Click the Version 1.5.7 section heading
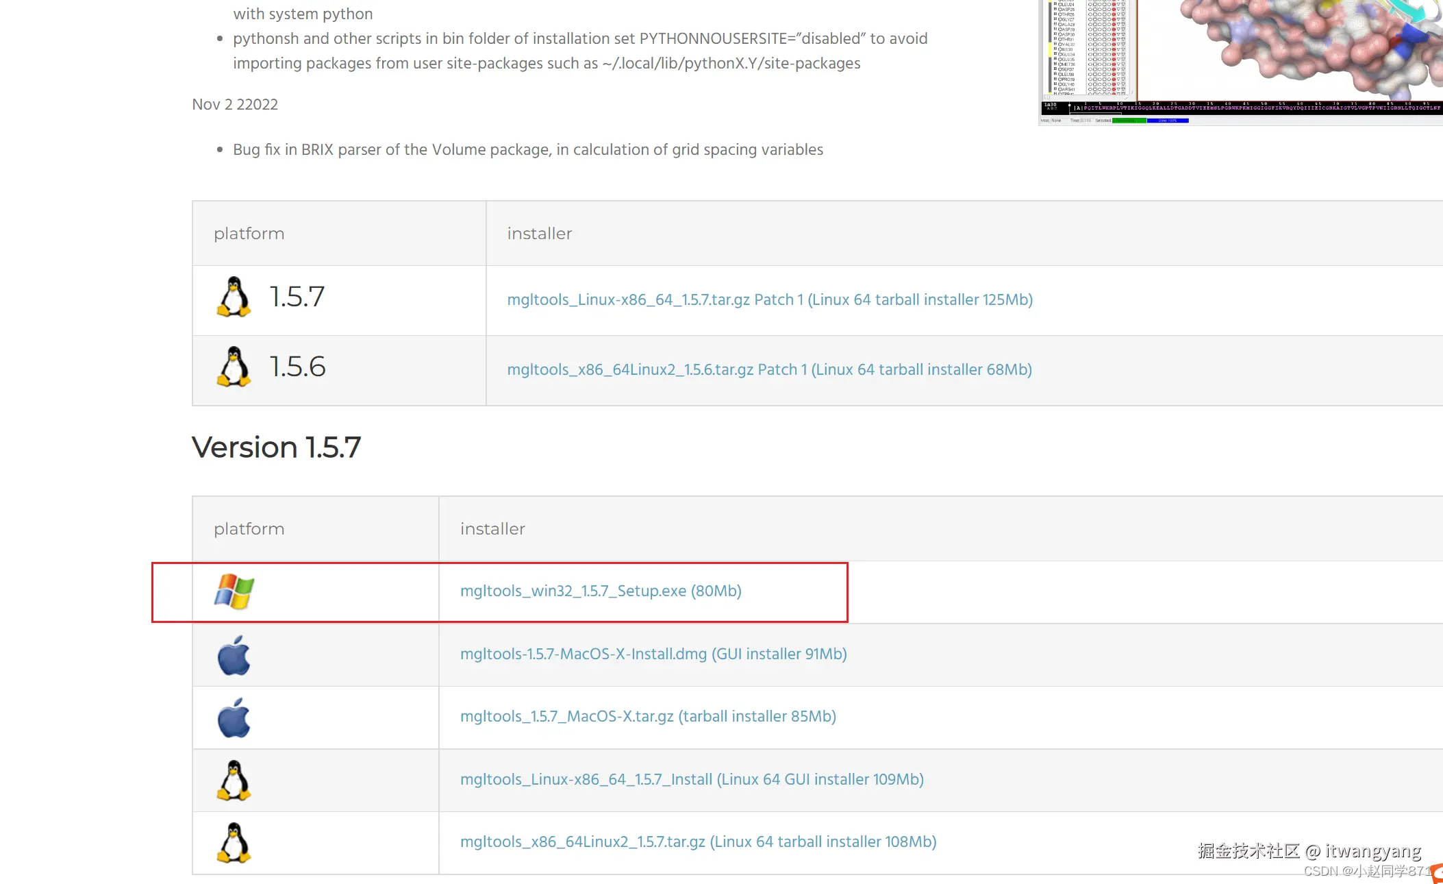Screen dimensions: 1443x884 coord(276,447)
